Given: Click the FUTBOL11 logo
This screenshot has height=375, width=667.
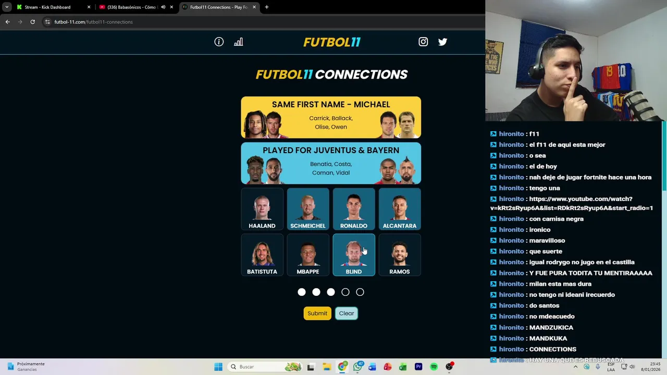Looking at the screenshot, I should (332, 42).
